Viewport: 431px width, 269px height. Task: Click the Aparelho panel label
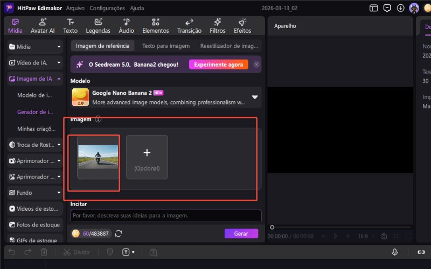[285, 26]
